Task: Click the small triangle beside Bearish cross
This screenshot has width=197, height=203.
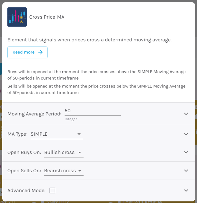Action: (80, 171)
